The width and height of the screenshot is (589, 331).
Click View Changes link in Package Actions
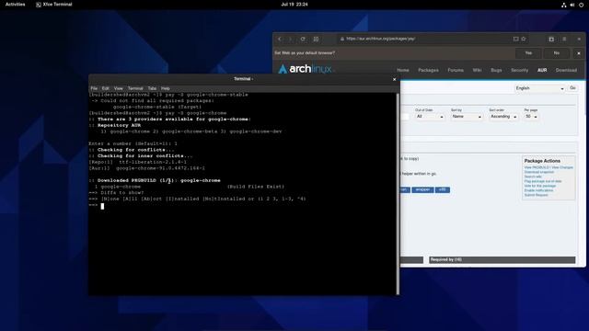[562, 167]
